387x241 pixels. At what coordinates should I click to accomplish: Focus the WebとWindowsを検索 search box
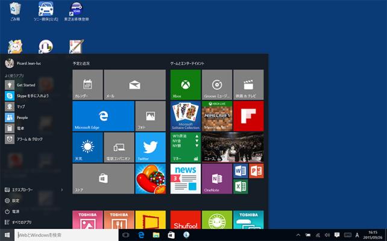click(66, 235)
